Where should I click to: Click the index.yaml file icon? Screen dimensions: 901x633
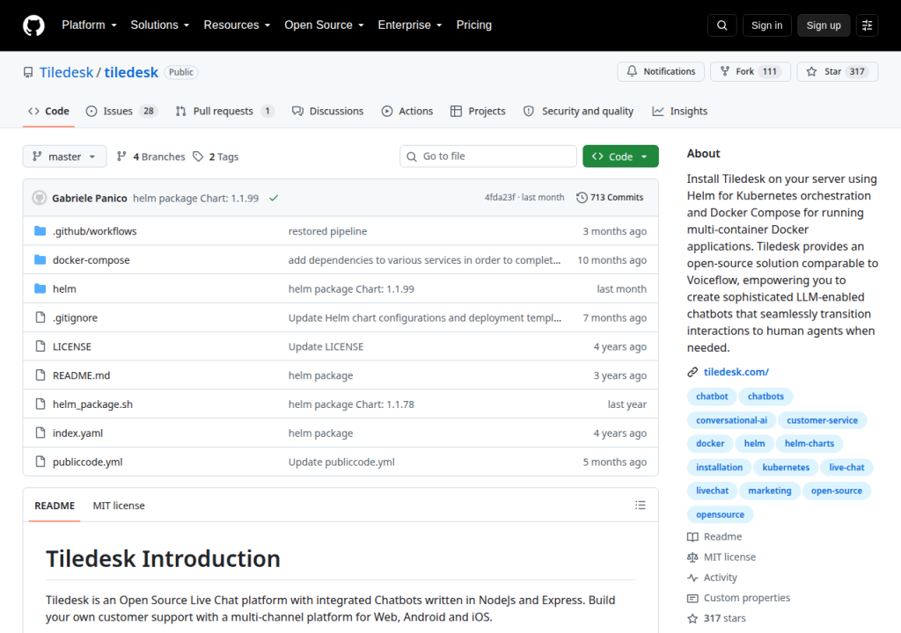pos(40,433)
